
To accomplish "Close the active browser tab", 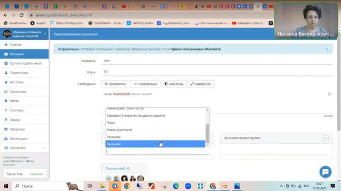I will coord(258,6).
